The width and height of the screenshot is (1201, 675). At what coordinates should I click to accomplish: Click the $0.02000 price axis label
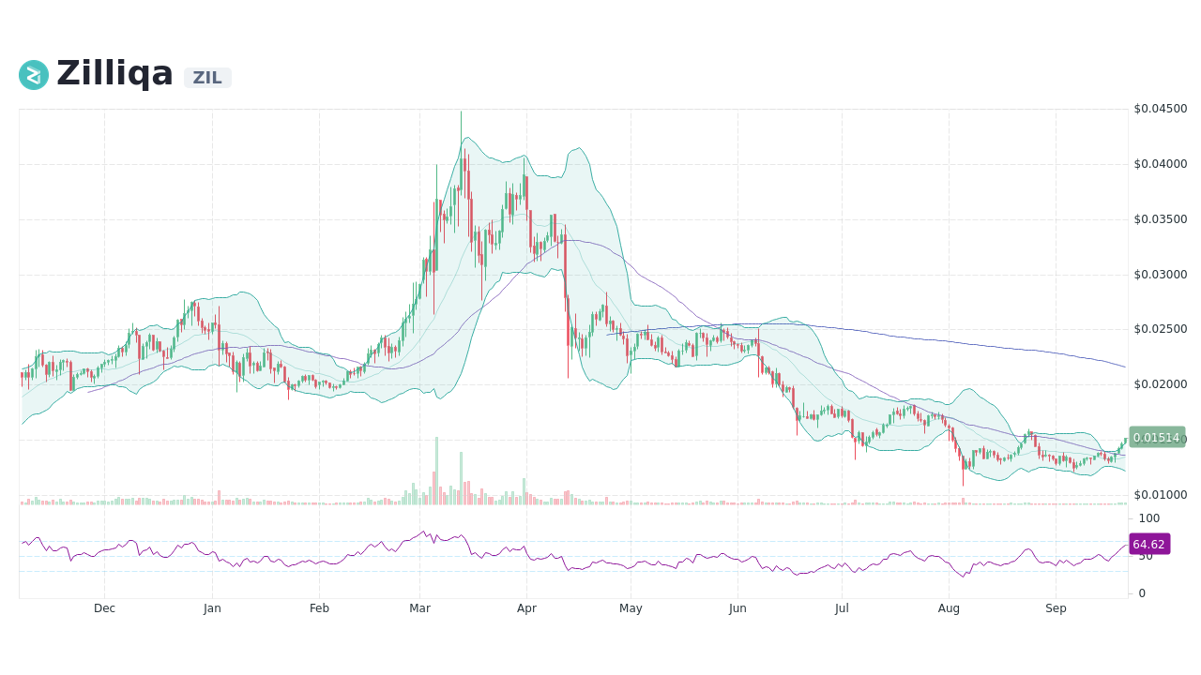(x=1161, y=384)
